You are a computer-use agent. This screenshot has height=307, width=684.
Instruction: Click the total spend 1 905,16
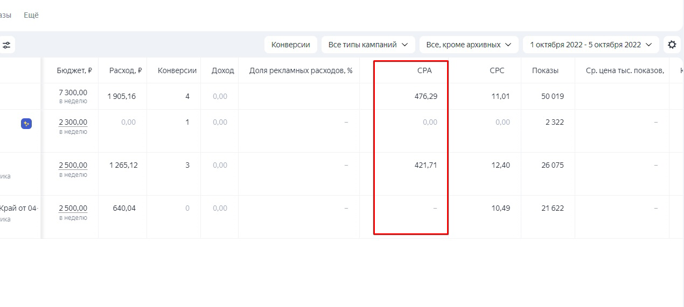(122, 96)
